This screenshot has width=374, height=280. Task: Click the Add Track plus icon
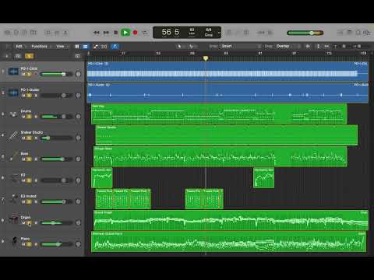7,56
